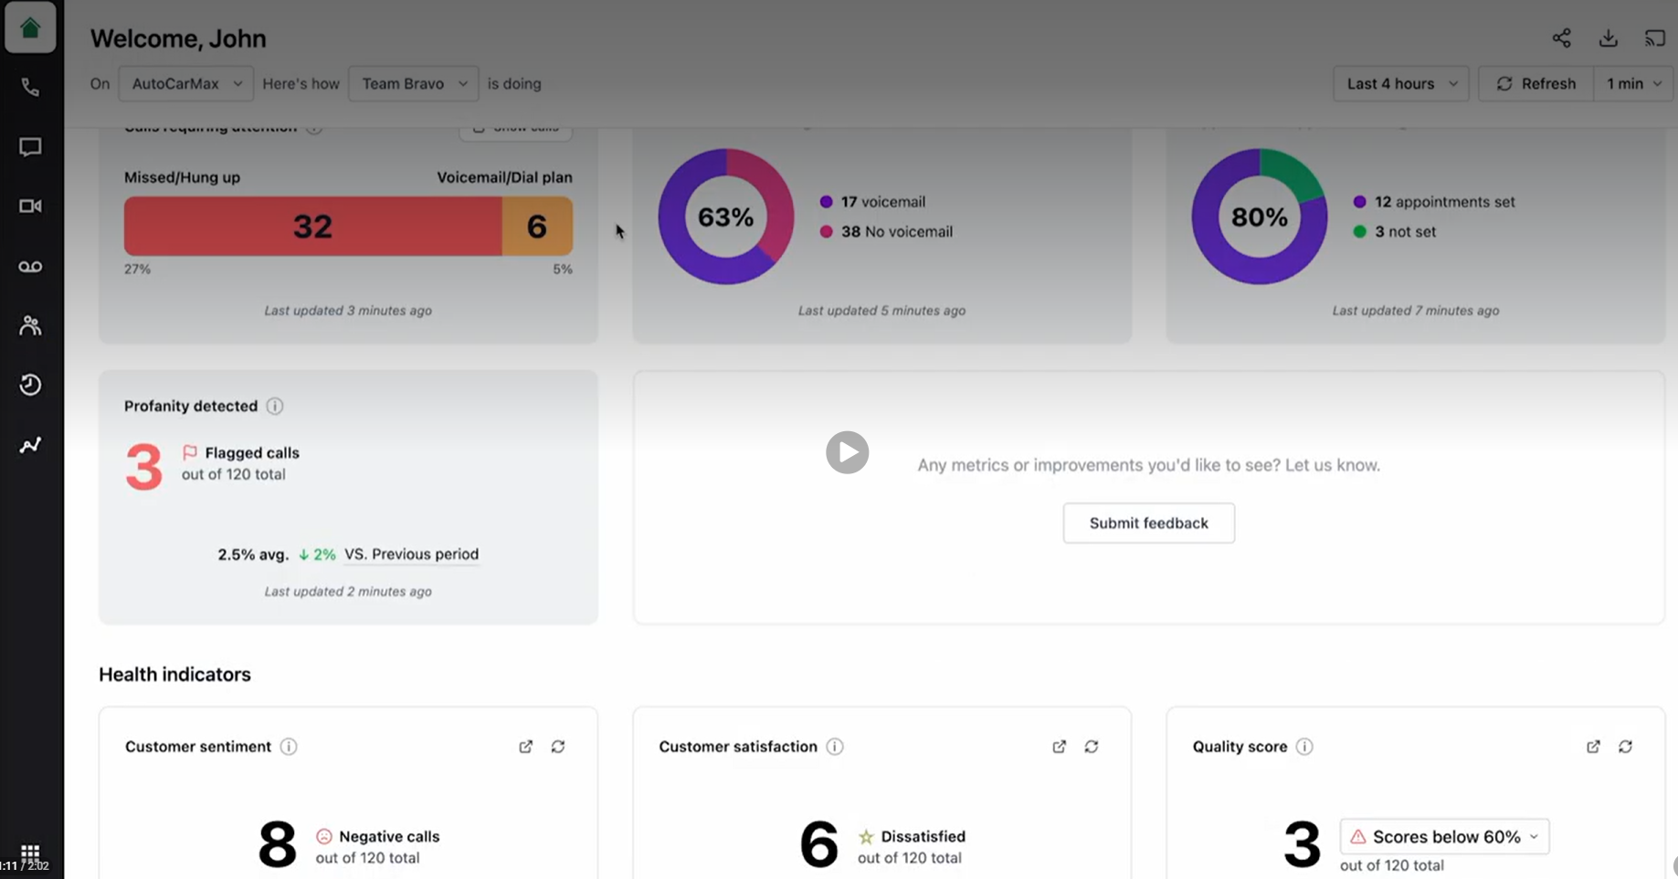Screen dimensions: 1678x879
Task: Expand the AutoCarMax dropdown
Action: (x=186, y=84)
